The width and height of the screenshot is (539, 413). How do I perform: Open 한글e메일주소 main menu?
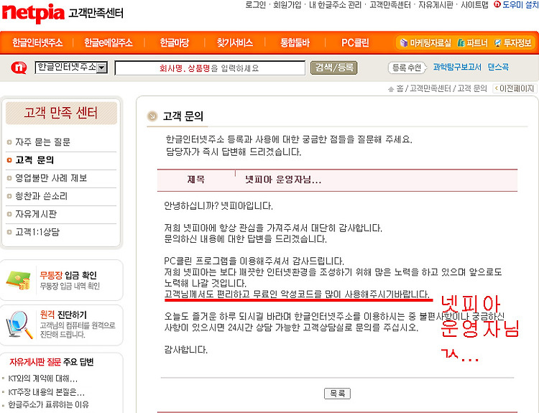click(x=109, y=42)
